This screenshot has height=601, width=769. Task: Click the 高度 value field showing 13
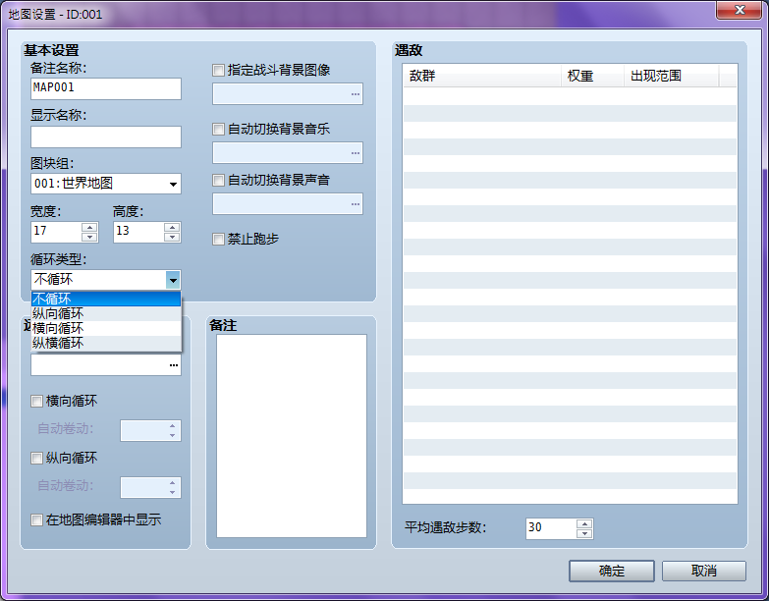click(138, 232)
